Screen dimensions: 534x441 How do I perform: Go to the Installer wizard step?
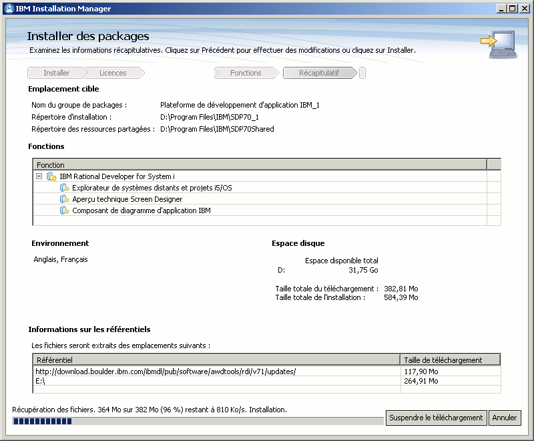(x=56, y=73)
